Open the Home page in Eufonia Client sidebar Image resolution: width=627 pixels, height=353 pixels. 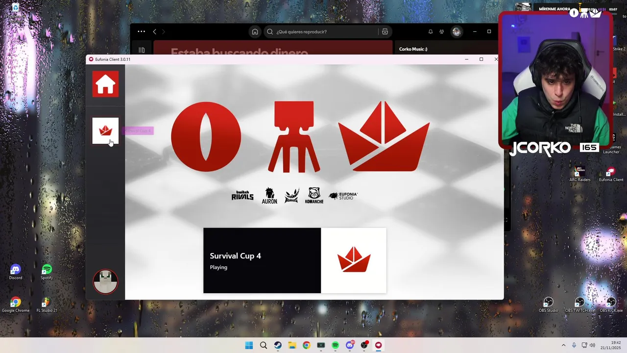pyautogui.click(x=105, y=84)
